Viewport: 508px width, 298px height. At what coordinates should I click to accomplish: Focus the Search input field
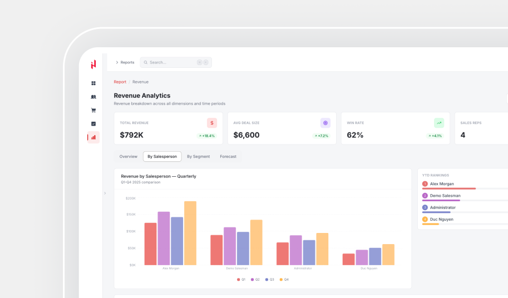(176, 62)
